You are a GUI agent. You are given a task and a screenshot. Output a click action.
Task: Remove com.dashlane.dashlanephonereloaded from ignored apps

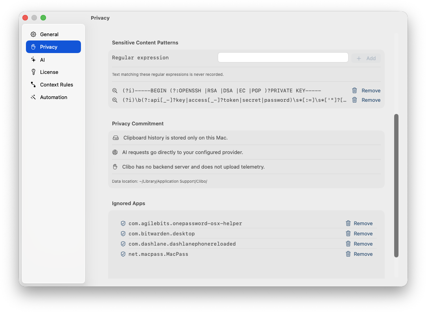tap(359, 244)
